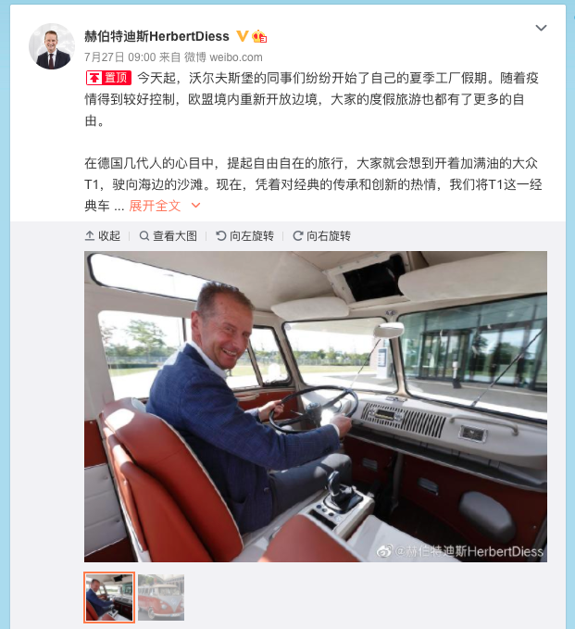The width and height of the screenshot is (575, 629).
Task: Open the post options chevron menu
Action: pyautogui.click(x=541, y=28)
